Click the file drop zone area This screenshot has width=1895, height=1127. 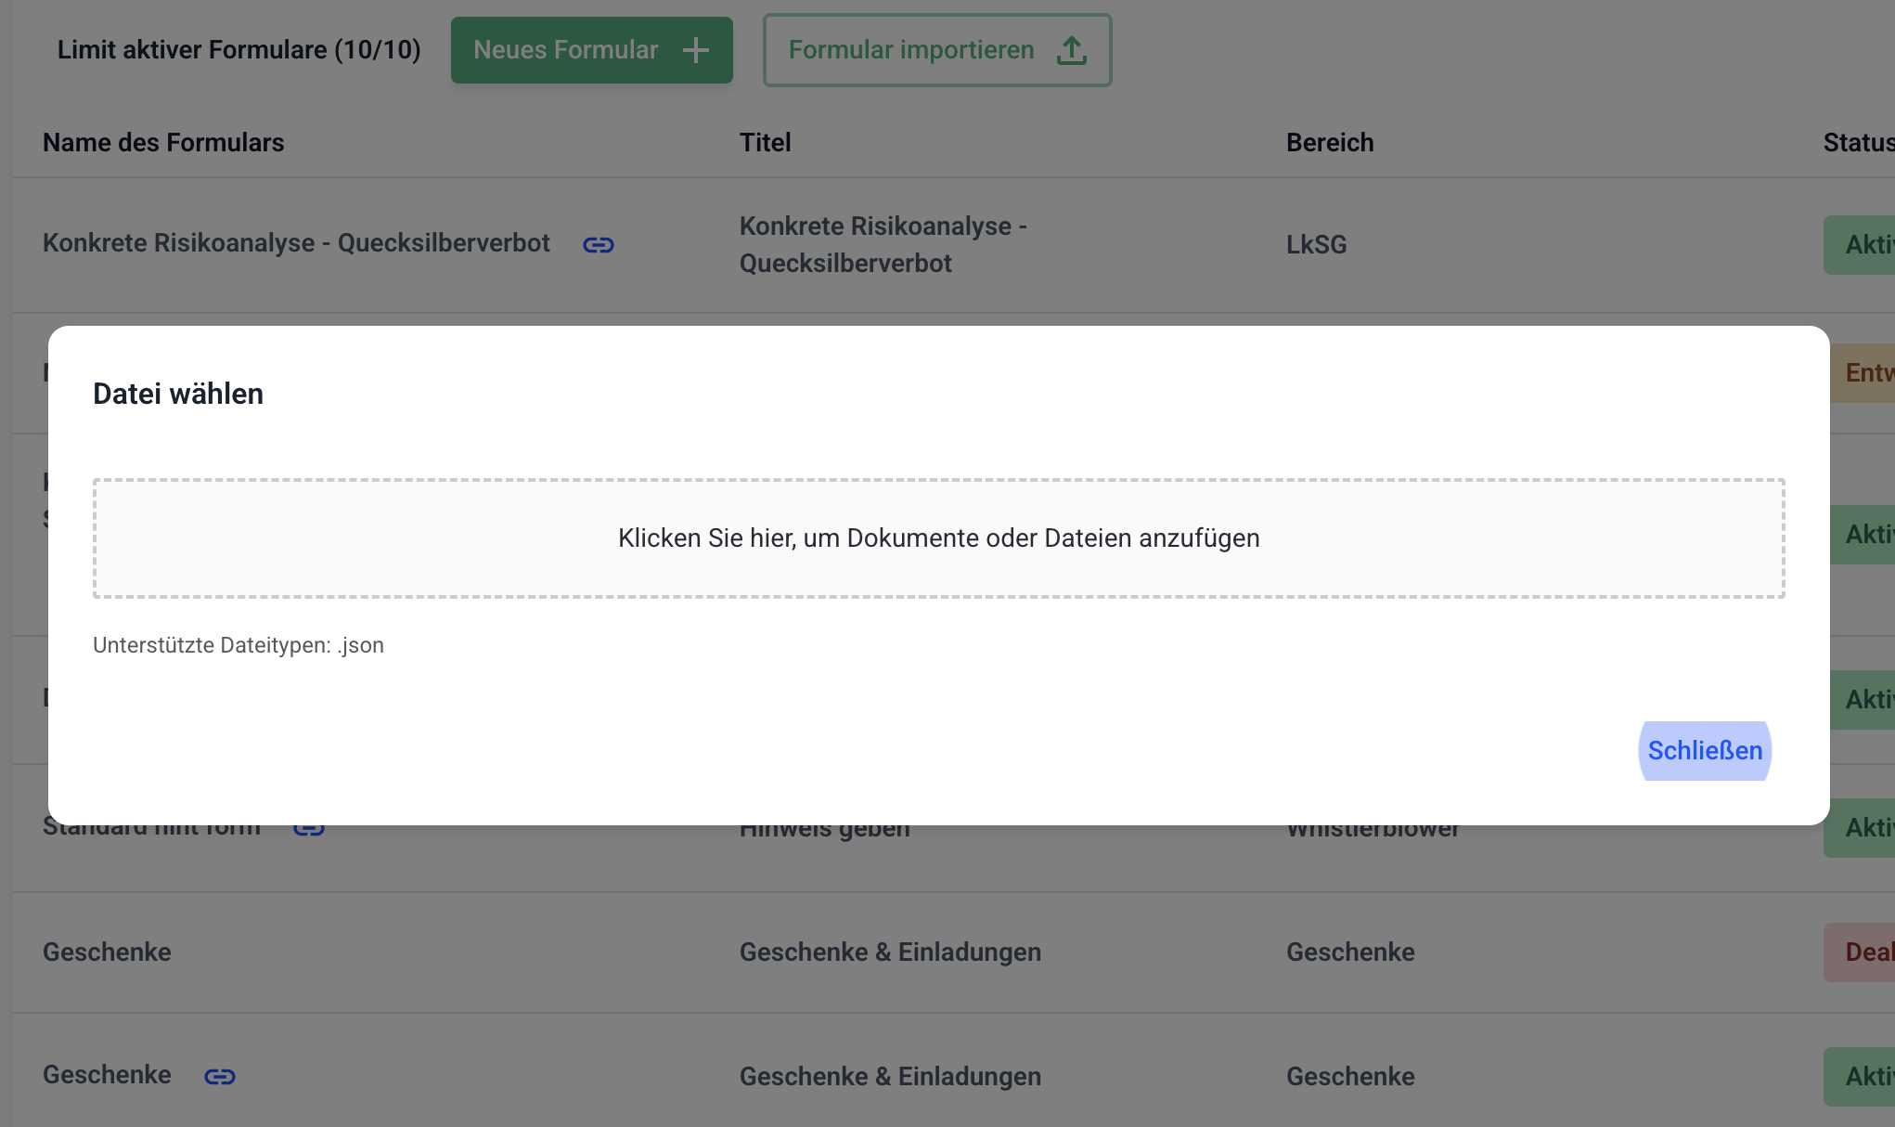(938, 538)
